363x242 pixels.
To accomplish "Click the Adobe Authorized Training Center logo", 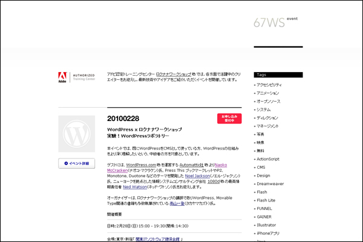I will [76, 77].
